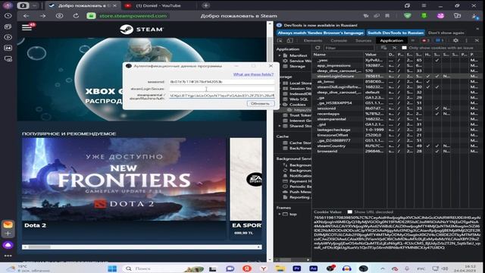Select the steamCountry cookie row

[397, 146]
